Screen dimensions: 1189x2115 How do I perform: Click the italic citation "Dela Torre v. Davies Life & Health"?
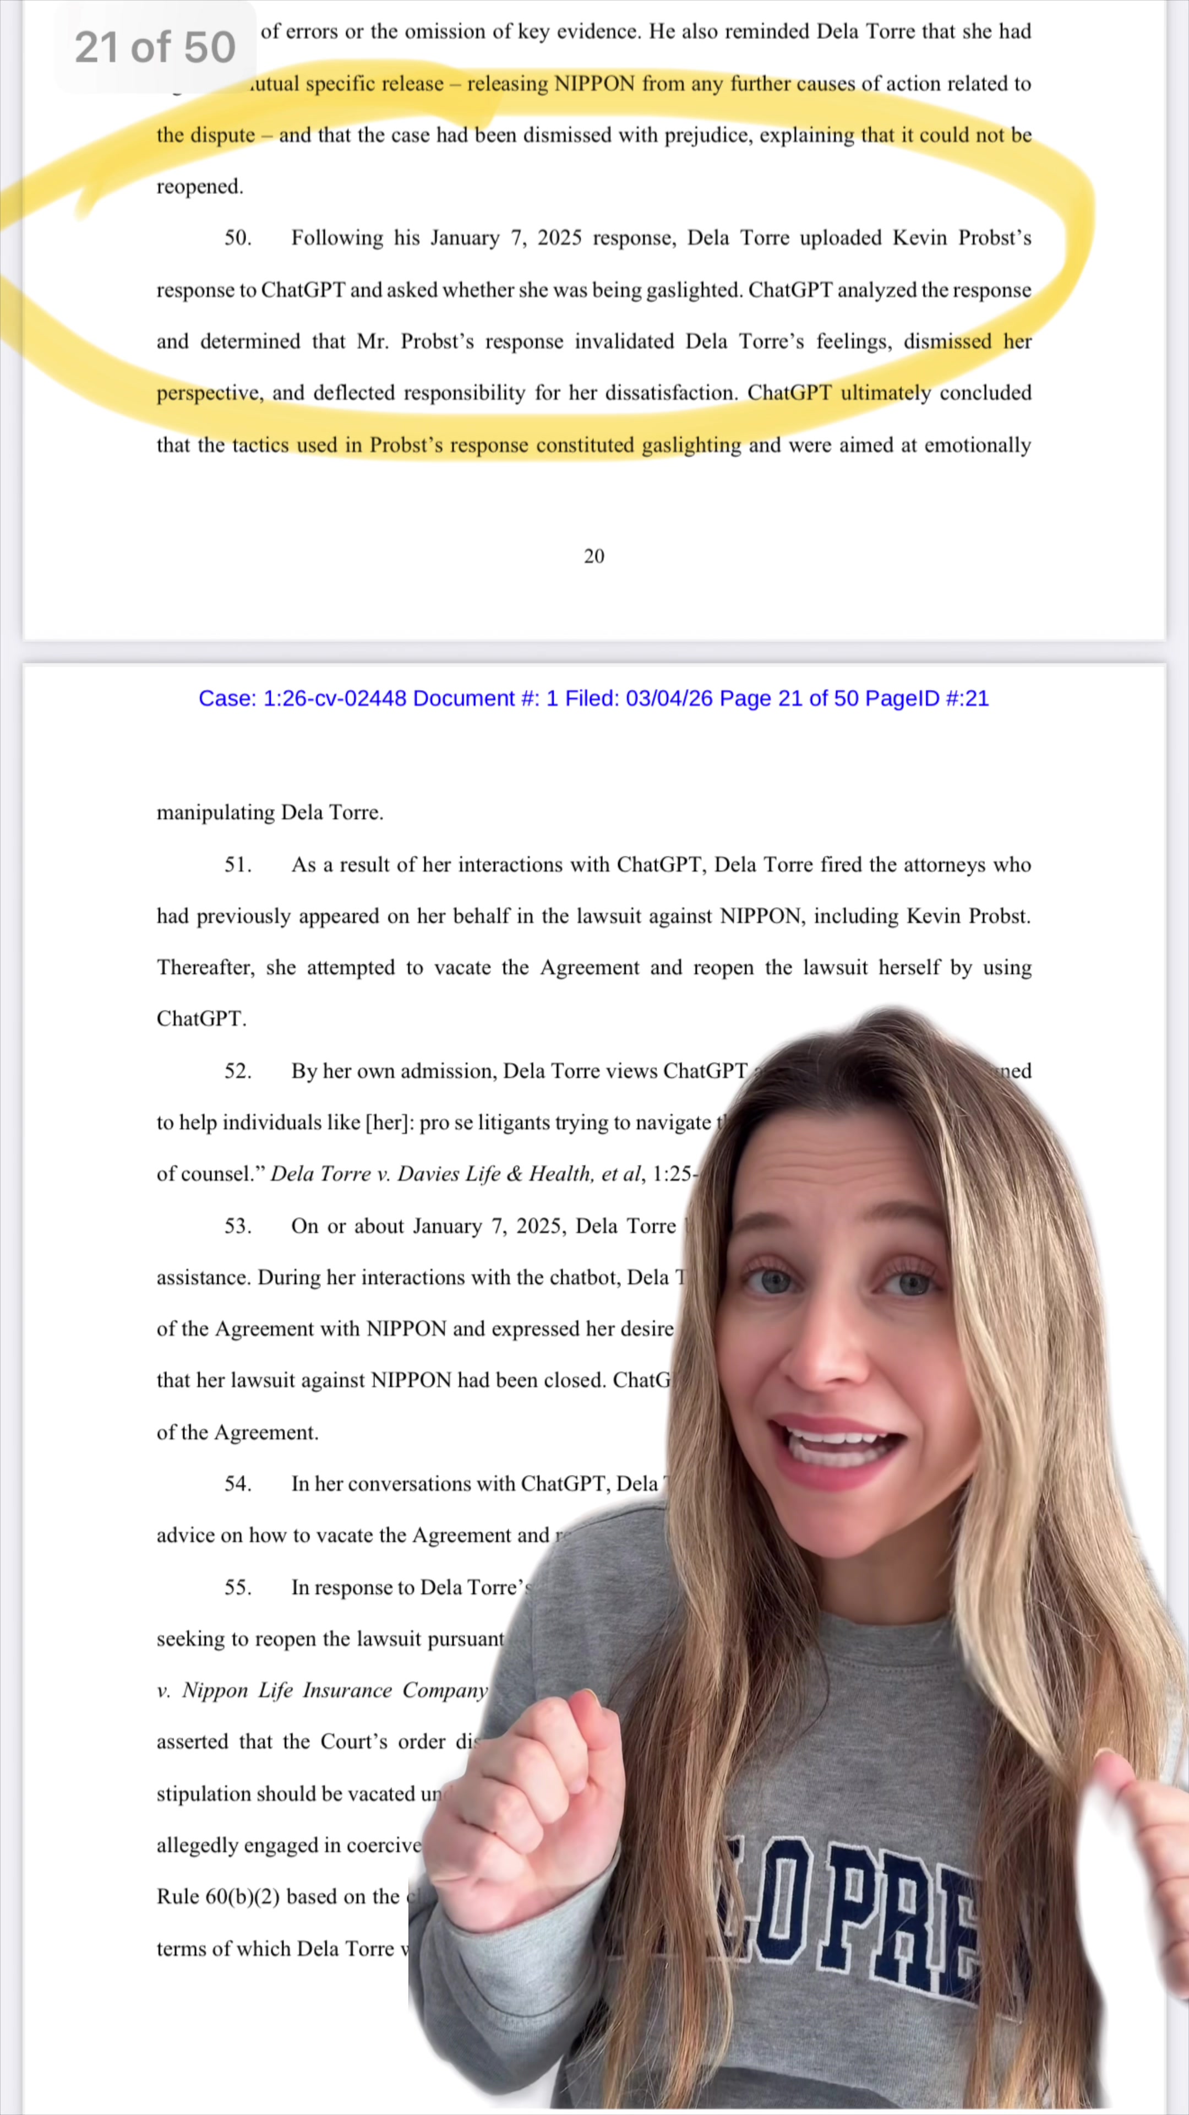coord(432,1174)
